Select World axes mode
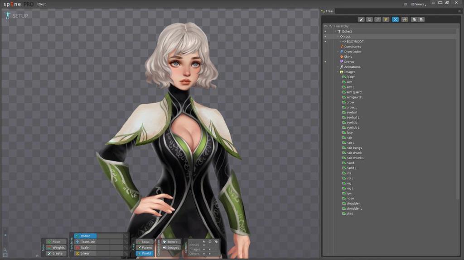 (145, 253)
